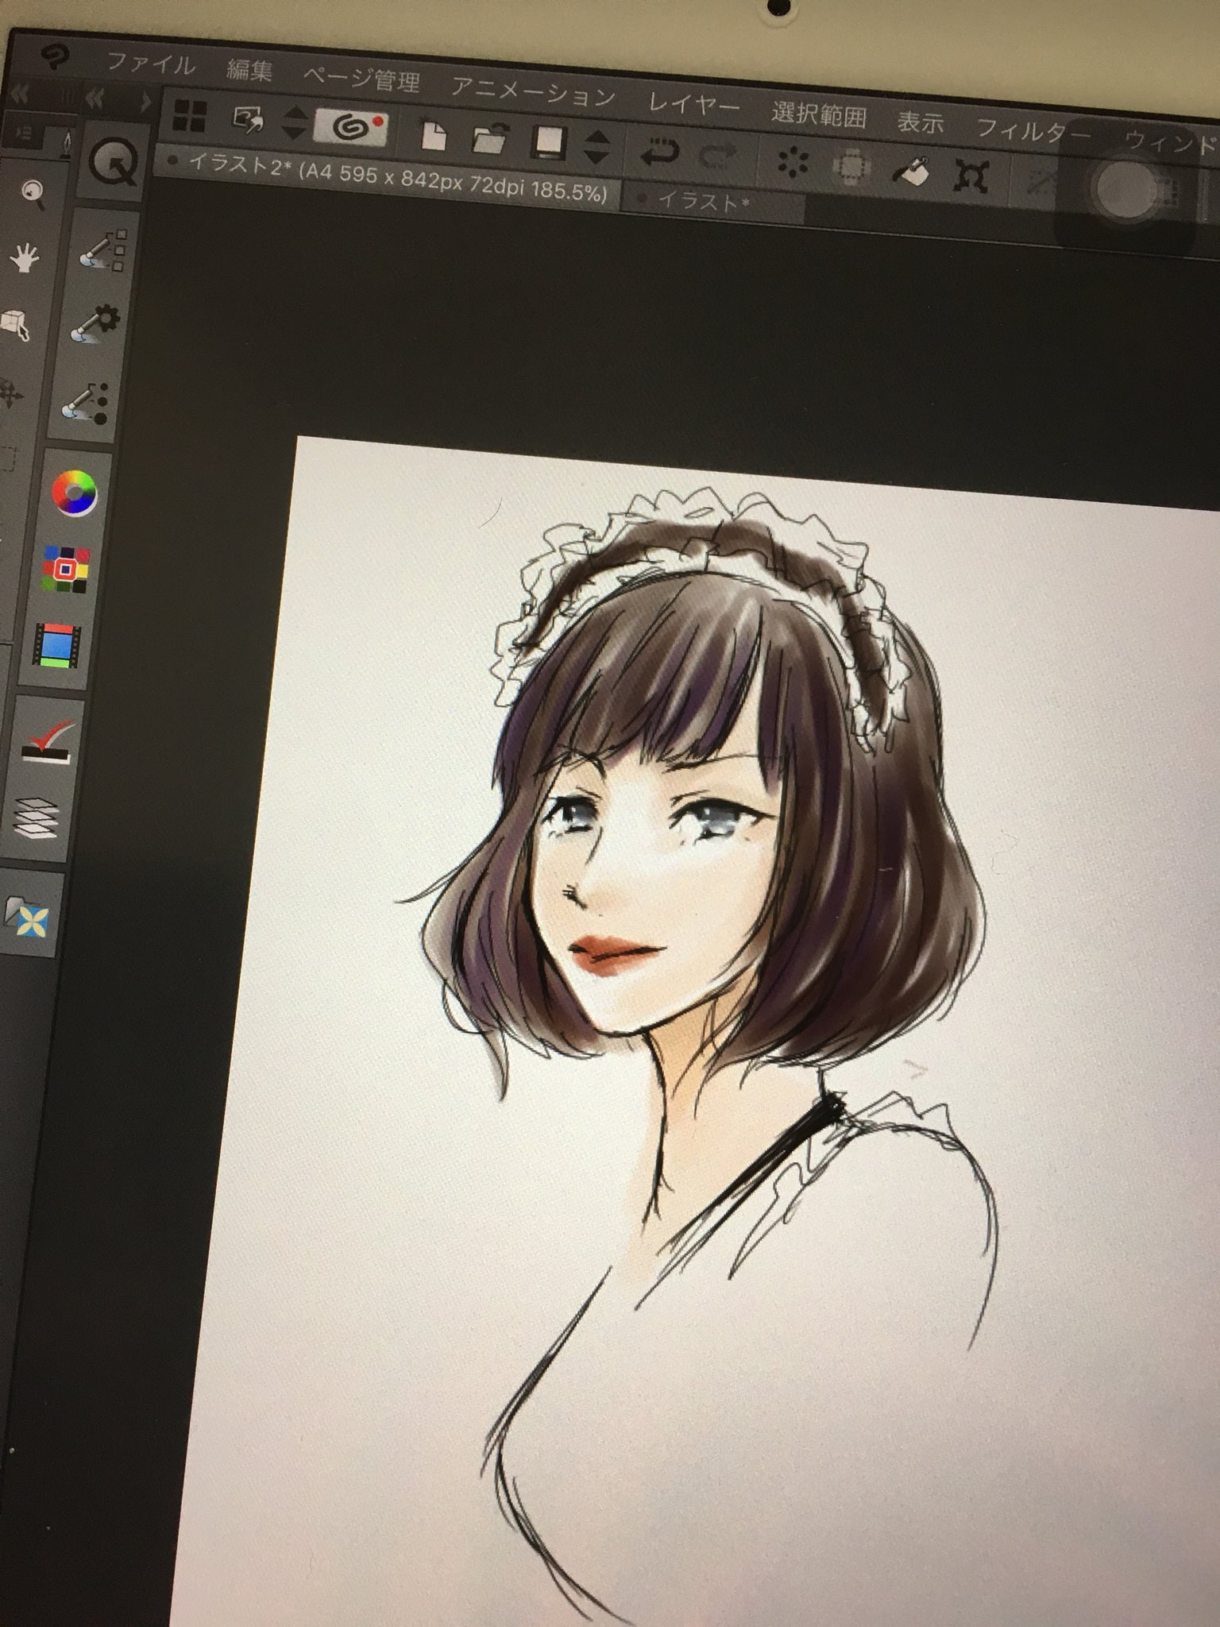Click the clear/delete dotted-circle icon

pos(791,162)
